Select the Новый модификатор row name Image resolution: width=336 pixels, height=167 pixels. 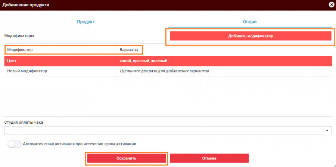tap(27, 71)
